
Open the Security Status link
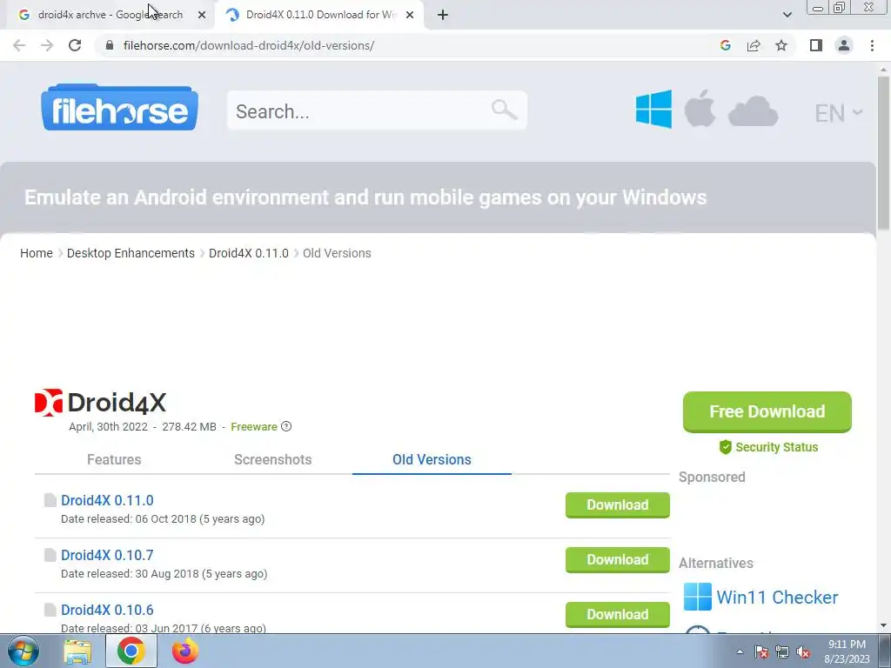click(768, 447)
